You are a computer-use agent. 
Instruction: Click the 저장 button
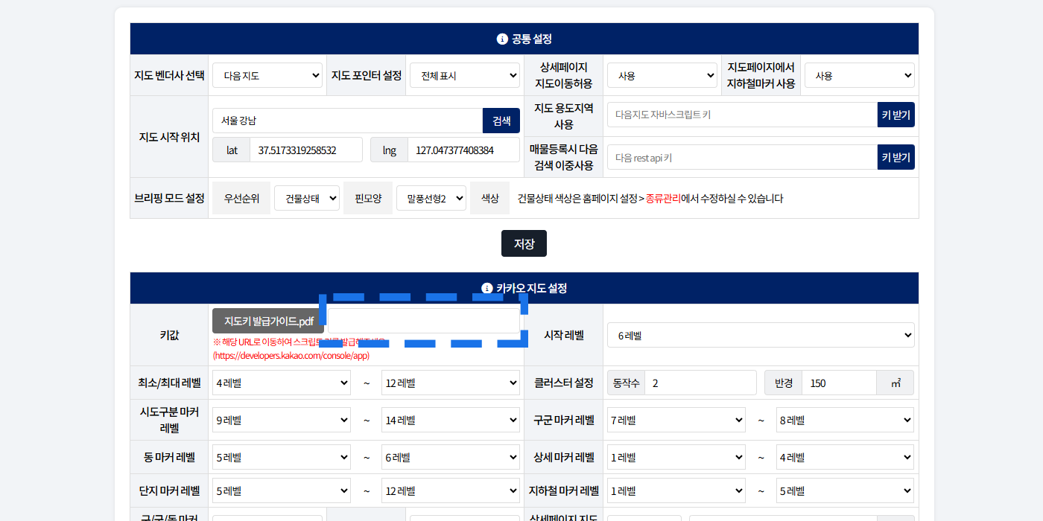(x=524, y=243)
